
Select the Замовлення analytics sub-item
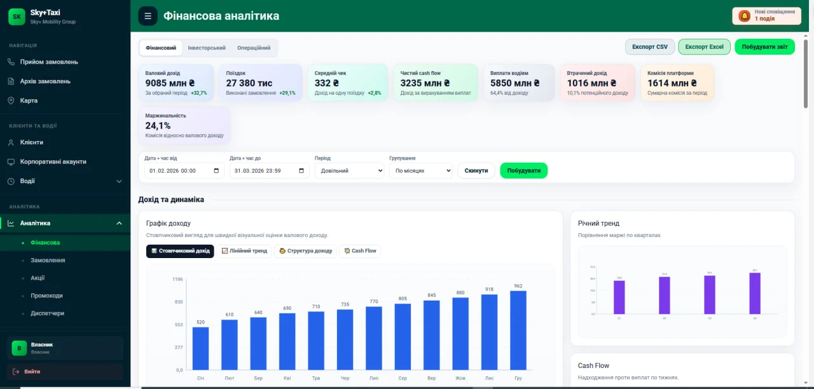[x=66, y=260]
